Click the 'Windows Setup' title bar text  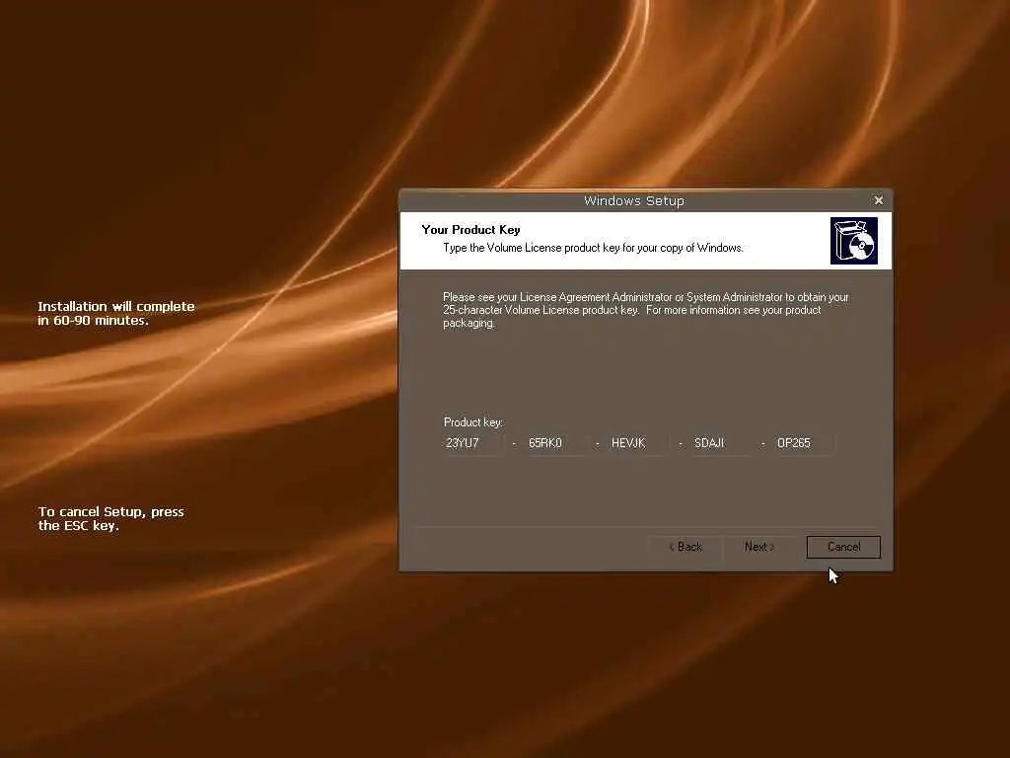pyautogui.click(x=634, y=200)
